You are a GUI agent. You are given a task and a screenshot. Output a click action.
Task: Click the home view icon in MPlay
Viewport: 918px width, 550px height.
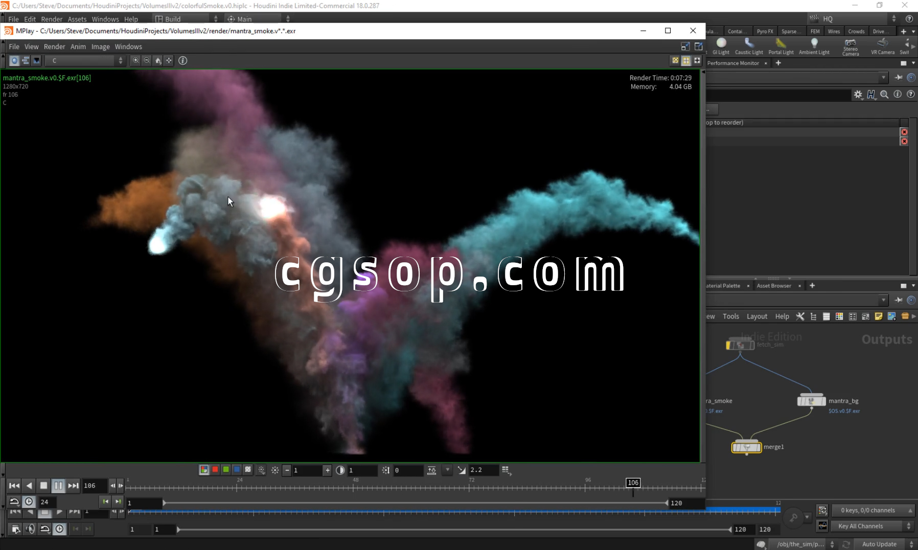[x=158, y=60]
